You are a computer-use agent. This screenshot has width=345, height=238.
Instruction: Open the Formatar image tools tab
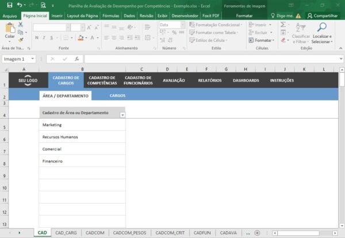tap(244, 16)
